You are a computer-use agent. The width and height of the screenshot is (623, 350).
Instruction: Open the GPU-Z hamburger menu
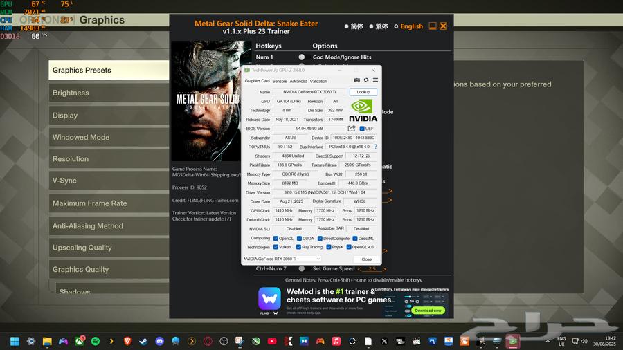coord(375,81)
